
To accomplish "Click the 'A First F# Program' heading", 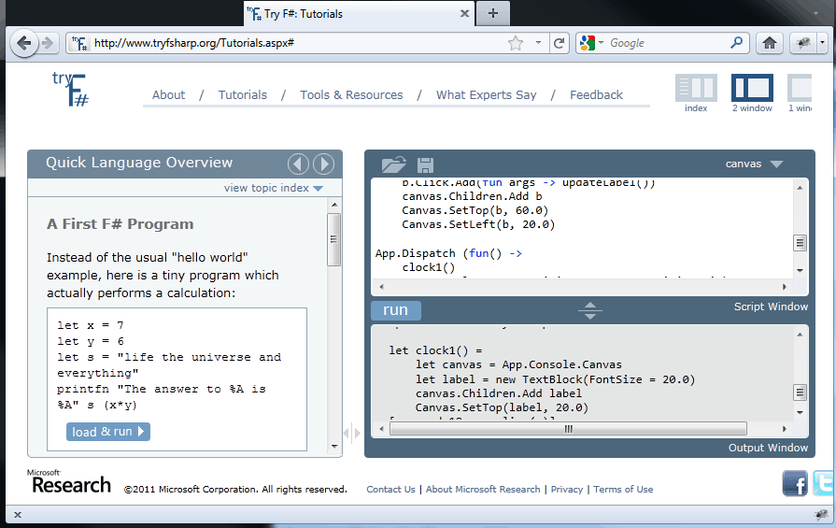I will [x=120, y=224].
